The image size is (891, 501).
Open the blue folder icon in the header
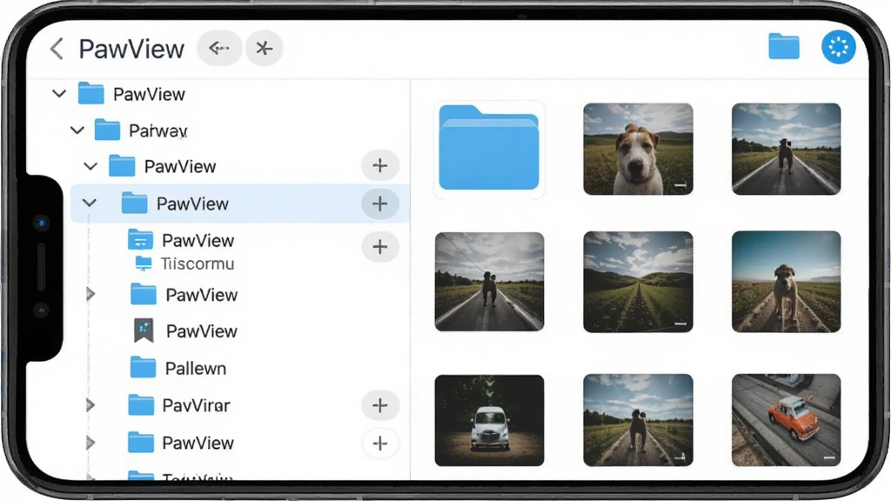coord(784,47)
